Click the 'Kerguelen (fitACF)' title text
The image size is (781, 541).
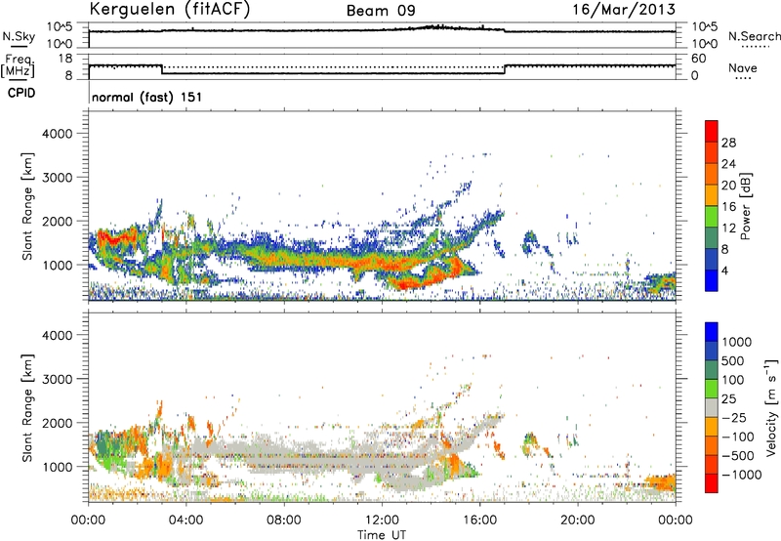point(169,10)
